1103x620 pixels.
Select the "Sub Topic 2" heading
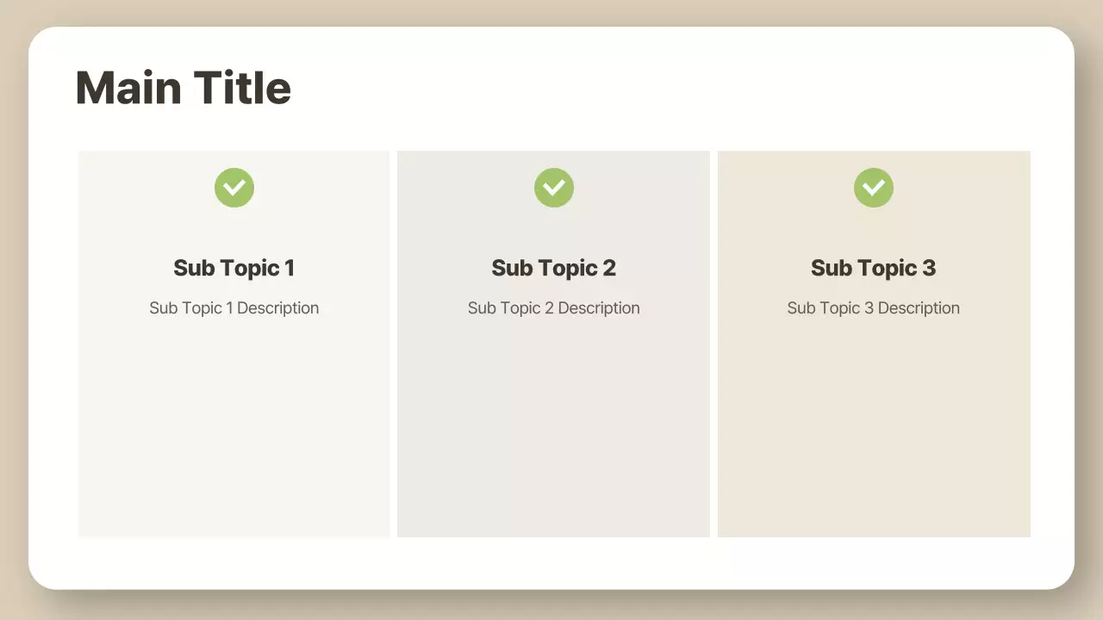coord(554,268)
